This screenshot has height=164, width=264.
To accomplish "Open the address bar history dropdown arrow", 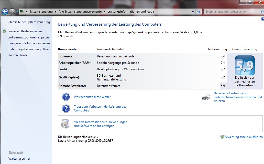I will pos(193,12).
